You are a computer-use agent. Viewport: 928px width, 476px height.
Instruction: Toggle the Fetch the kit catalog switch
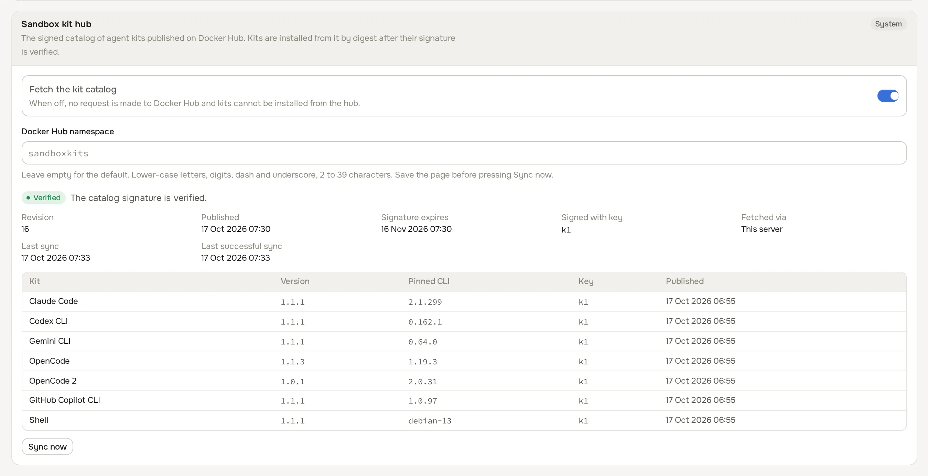(x=888, y=96)
